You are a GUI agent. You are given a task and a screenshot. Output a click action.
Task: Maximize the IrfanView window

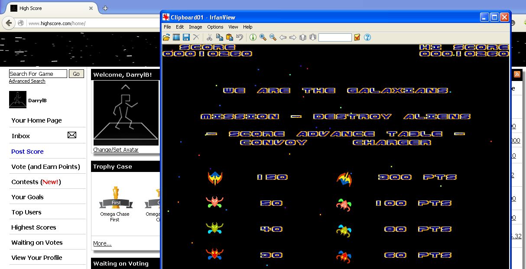point(494,17)
